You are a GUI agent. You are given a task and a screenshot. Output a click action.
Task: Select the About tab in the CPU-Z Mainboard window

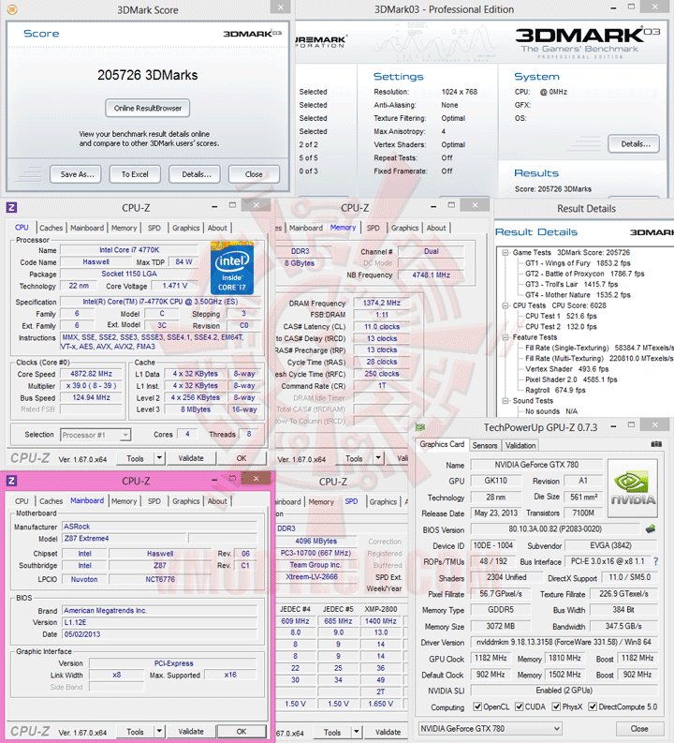[217, 501]
